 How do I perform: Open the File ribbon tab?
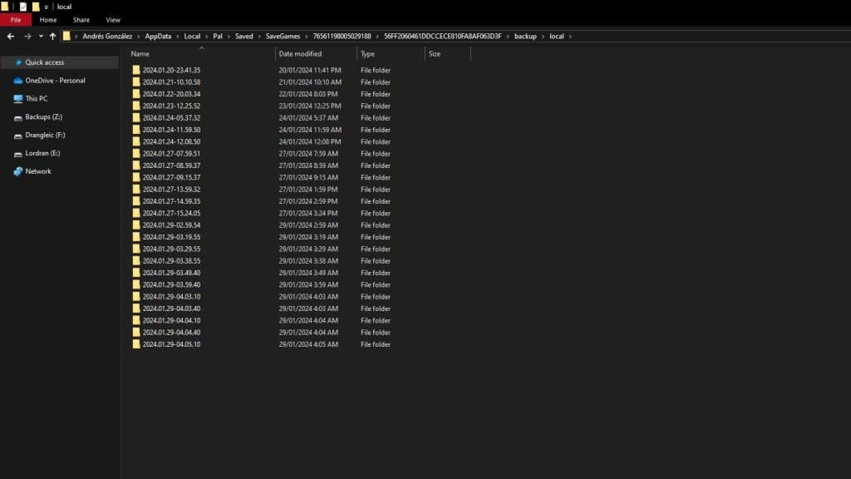pos(16,20)
